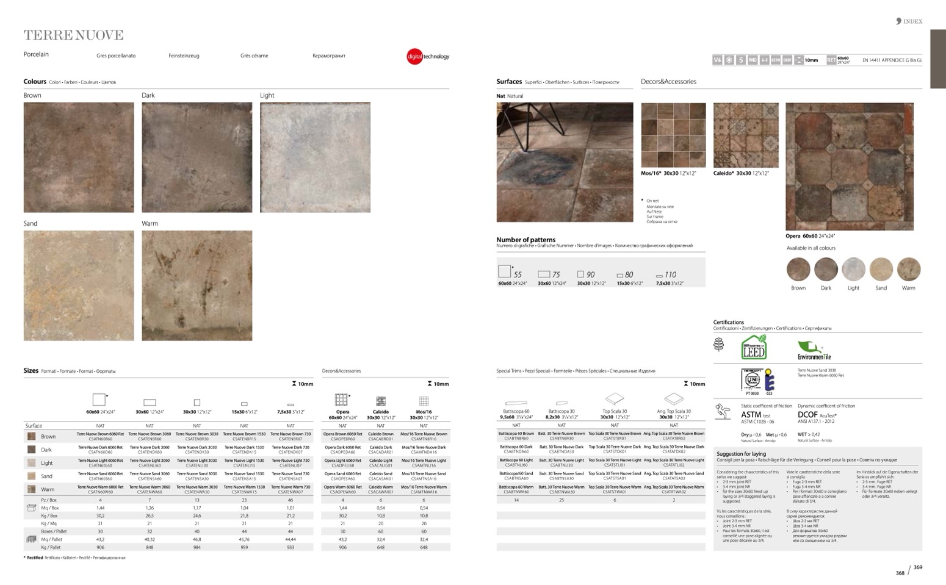Select the Brown round colour swatch
Image resolution: width=946 pixels, height=585 pixels.
798,269
